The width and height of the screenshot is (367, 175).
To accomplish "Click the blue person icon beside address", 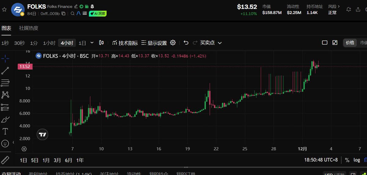I will 78,13.
